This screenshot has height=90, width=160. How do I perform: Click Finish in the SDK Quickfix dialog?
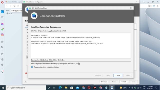point(128,75)
